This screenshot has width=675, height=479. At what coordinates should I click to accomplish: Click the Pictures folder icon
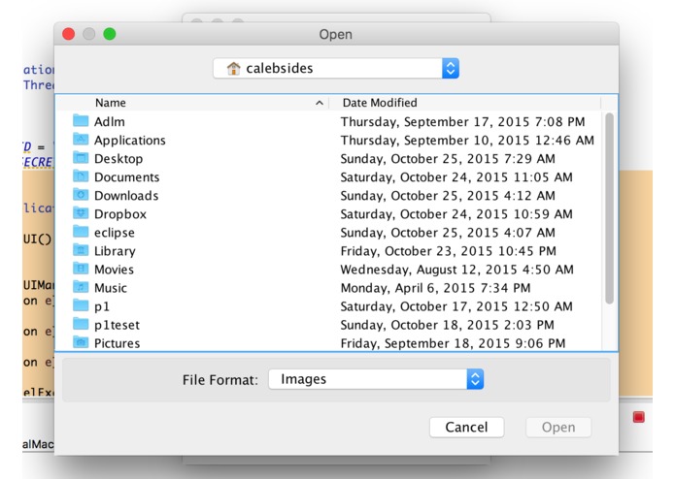point(81,342)
